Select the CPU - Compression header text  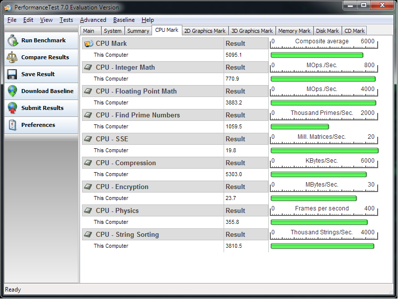pos(126,163)
